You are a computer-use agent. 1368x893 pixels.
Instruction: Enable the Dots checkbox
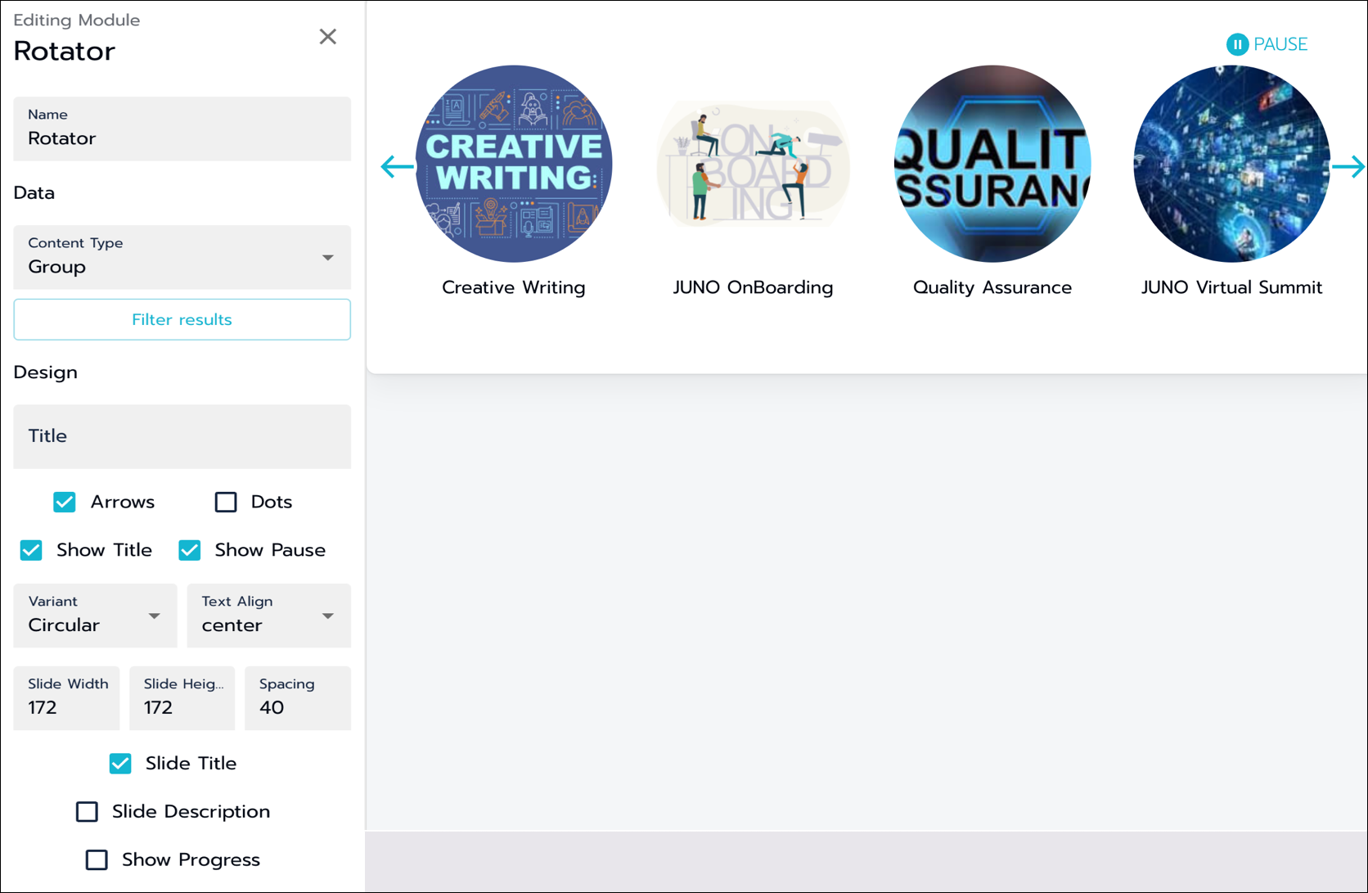point(225,502)
